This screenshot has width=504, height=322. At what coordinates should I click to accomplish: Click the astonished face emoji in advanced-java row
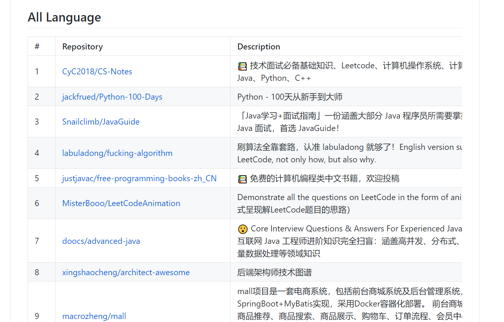click(243, 229)
